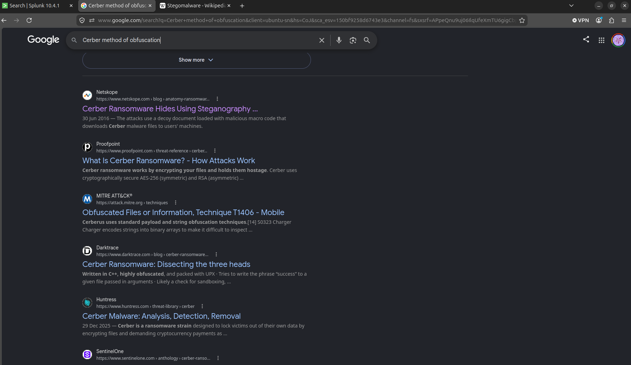Open Firefox account icon in toolbar
Screen dimensions: 631x365
pos(599,20)
